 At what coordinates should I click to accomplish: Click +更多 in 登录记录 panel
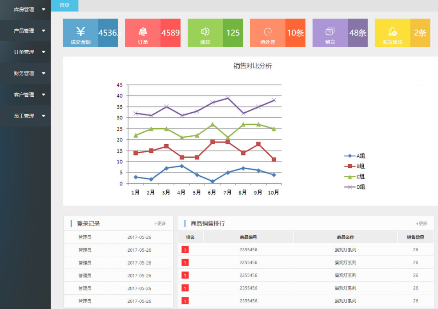(160, 224)
